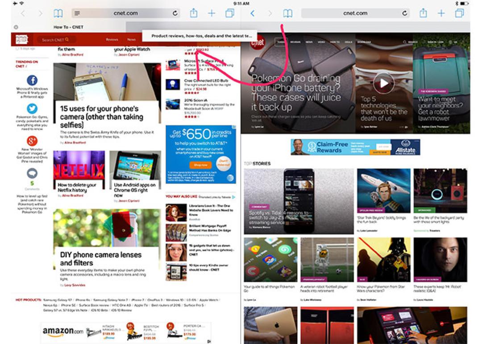Go forward in right Safari pane

coord(270,13)
